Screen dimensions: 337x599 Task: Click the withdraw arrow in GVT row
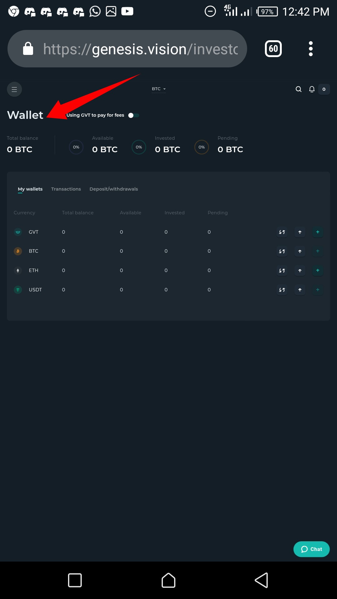300,232
